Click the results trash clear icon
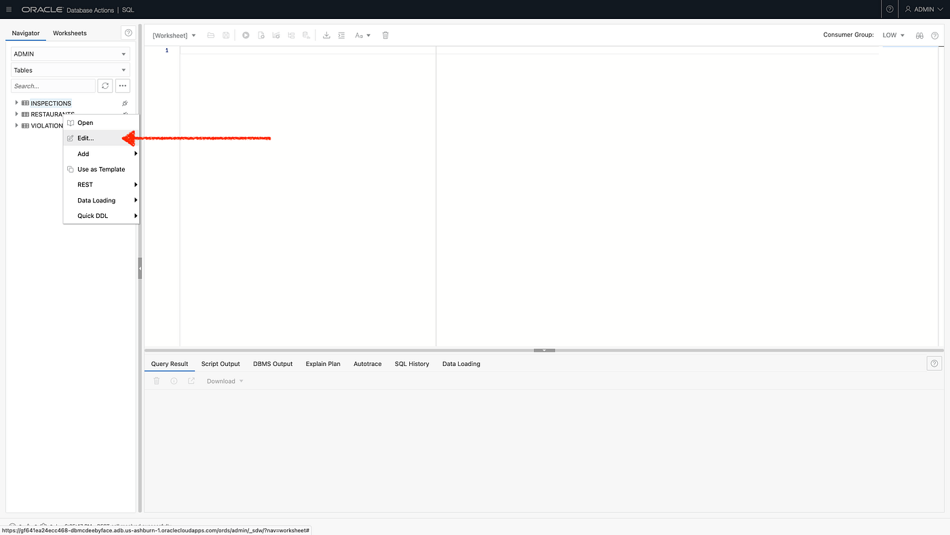 (x=157, y=381)
